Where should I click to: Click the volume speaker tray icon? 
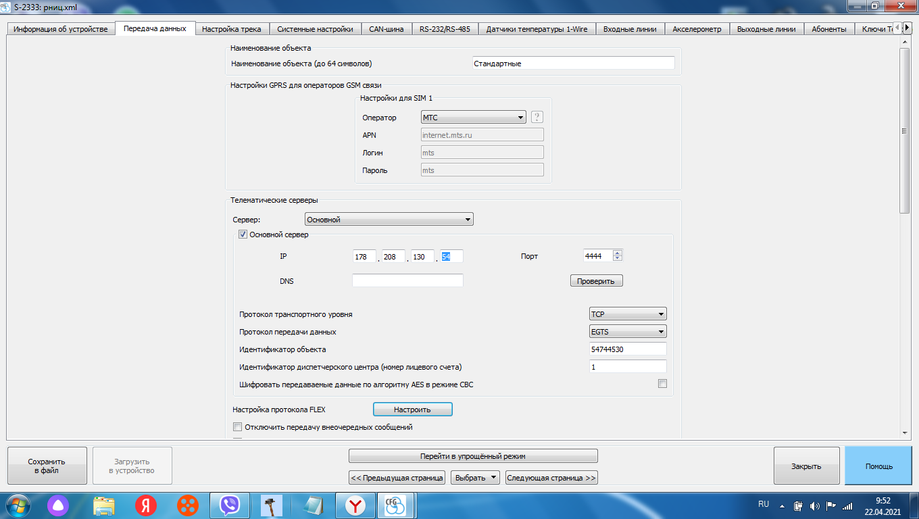click(814, 505)
